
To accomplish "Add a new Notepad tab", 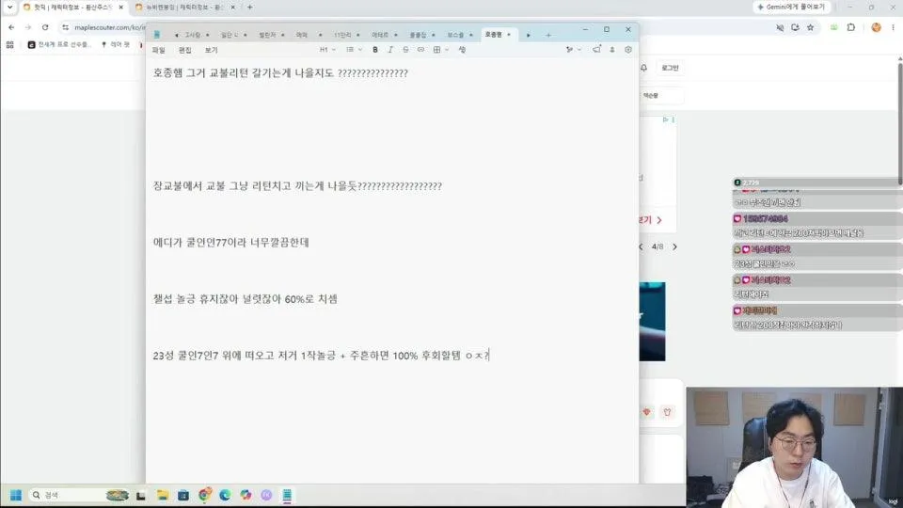I will 548,35.
